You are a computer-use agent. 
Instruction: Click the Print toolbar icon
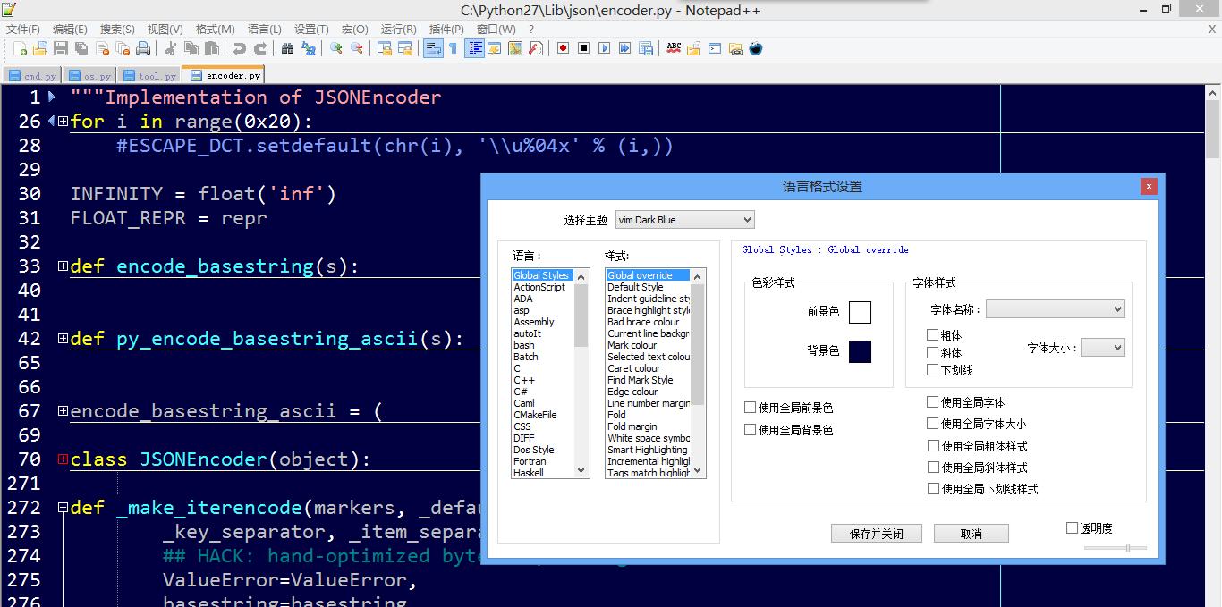(143, 48)
